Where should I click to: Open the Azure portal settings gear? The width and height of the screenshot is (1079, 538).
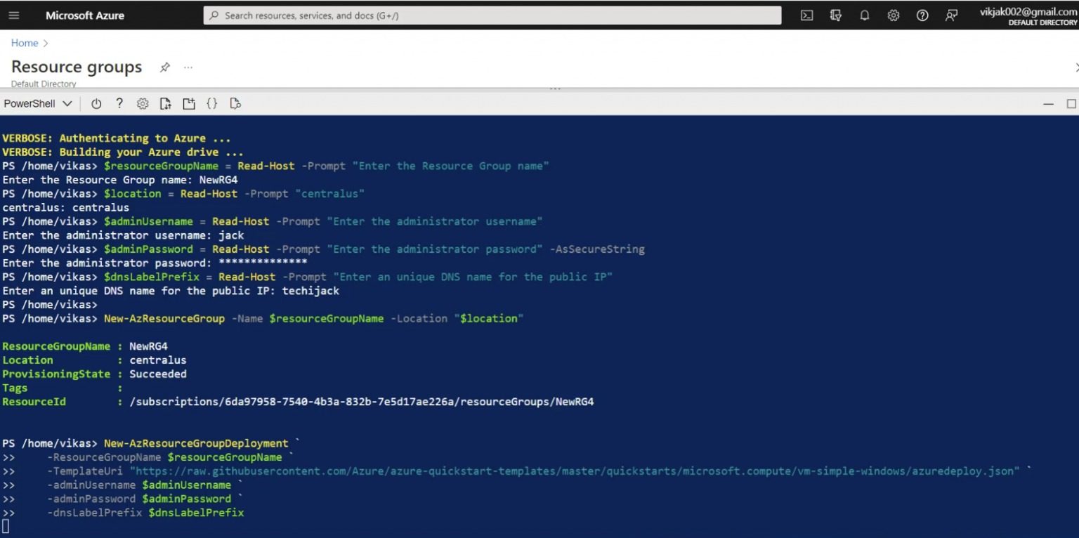[x=894, y=15]
